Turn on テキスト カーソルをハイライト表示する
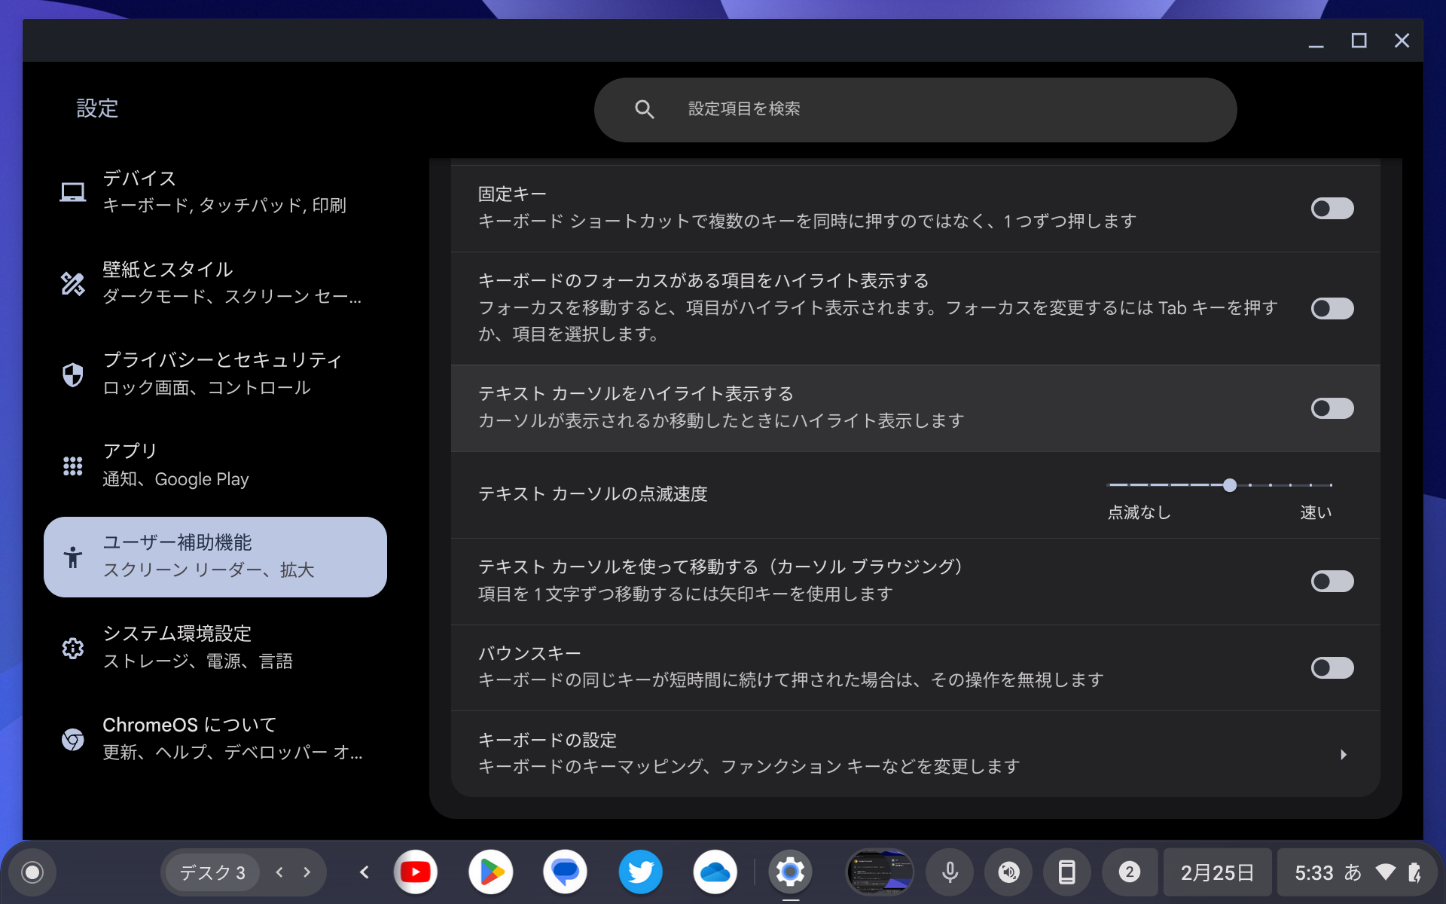 [1332, 408]
